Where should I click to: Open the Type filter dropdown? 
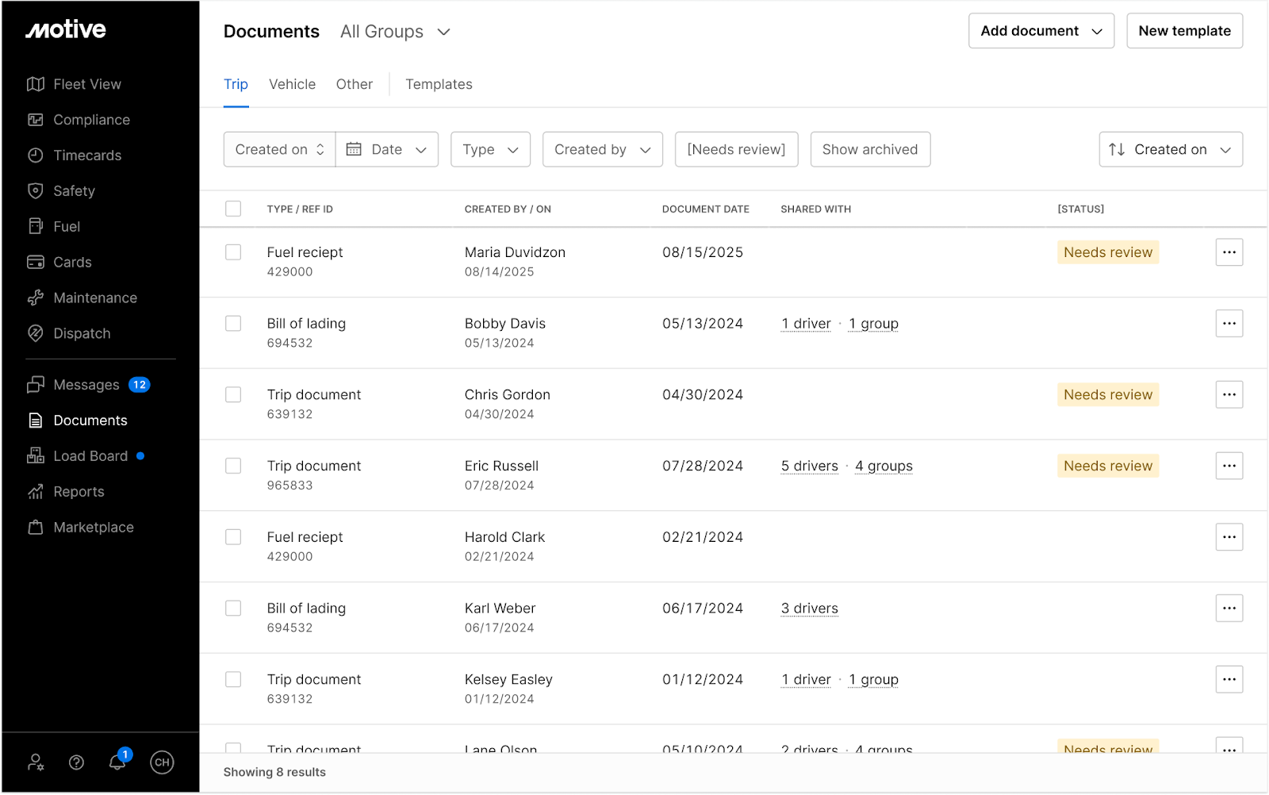click(x=490, y=149)
